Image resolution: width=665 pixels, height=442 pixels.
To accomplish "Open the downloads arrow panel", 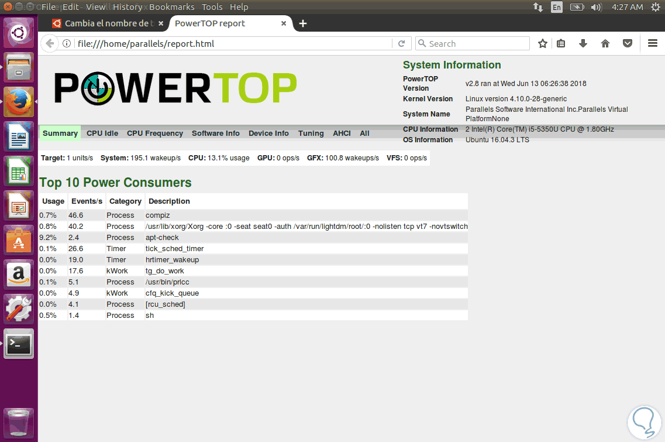I will pyautogui.click(x=583, y=43).
